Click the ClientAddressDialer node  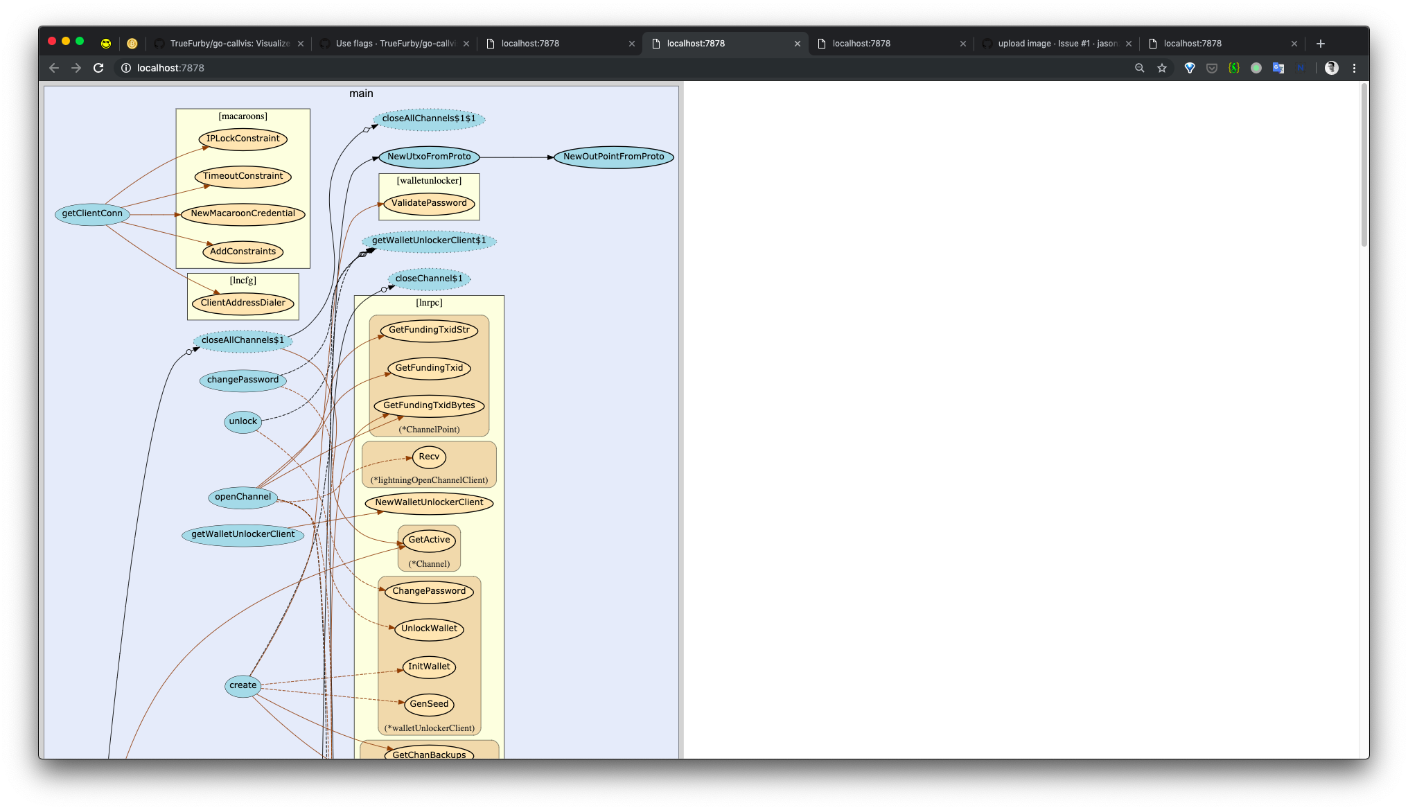click(243, 303)
